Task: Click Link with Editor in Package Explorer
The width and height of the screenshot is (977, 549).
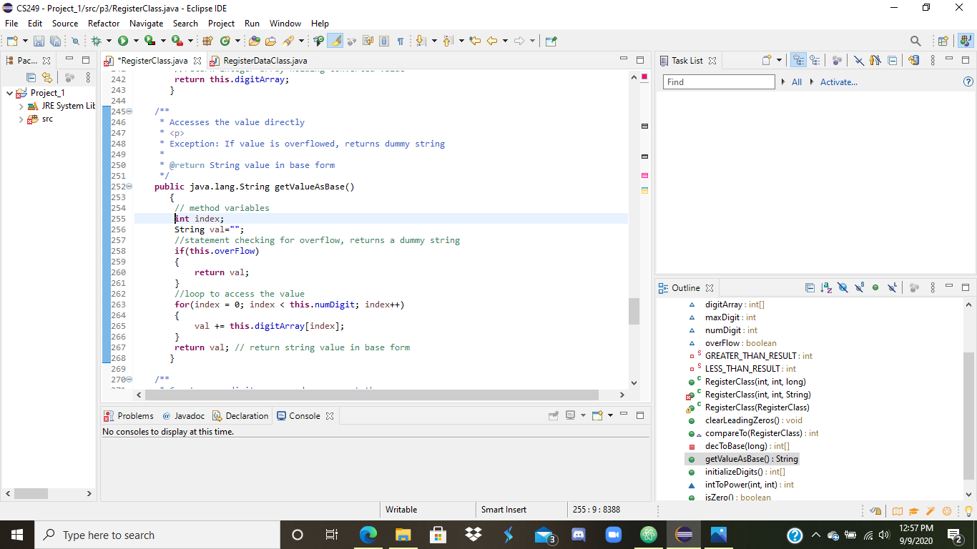Action: [47, 77]
